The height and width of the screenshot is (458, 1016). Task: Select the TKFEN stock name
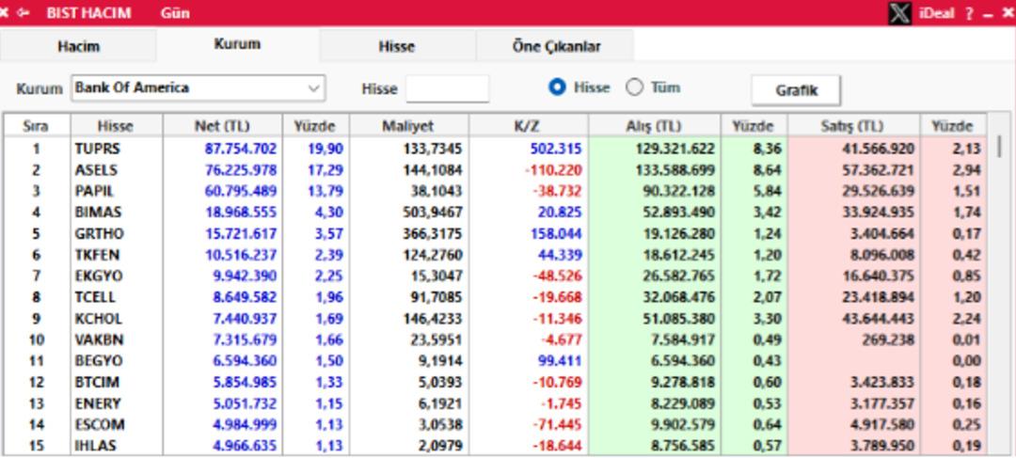97,255
